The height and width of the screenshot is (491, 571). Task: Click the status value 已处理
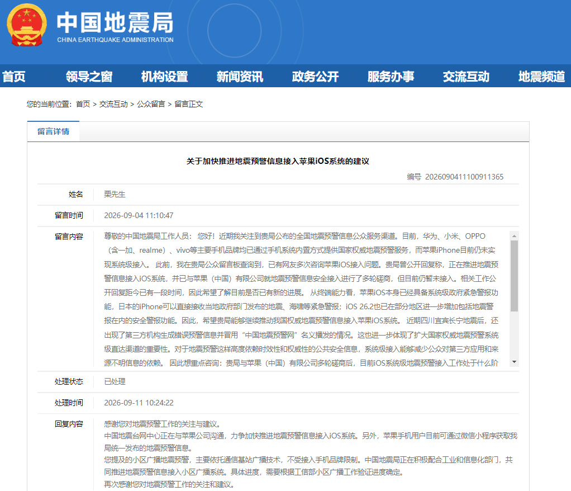(115, 381)
